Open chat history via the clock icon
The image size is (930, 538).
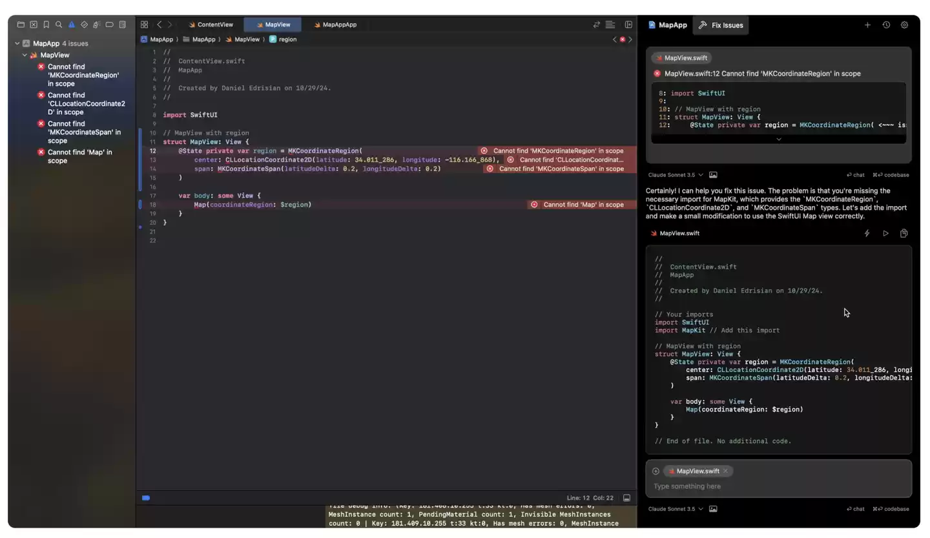pyautogui.click(x=886, y=25)
